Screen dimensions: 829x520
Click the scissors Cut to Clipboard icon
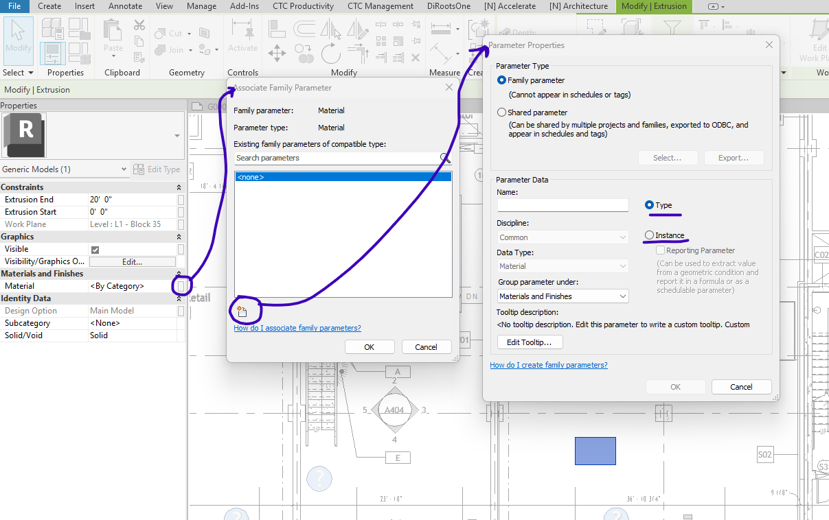pyautogui.click(x=139, y=25)
